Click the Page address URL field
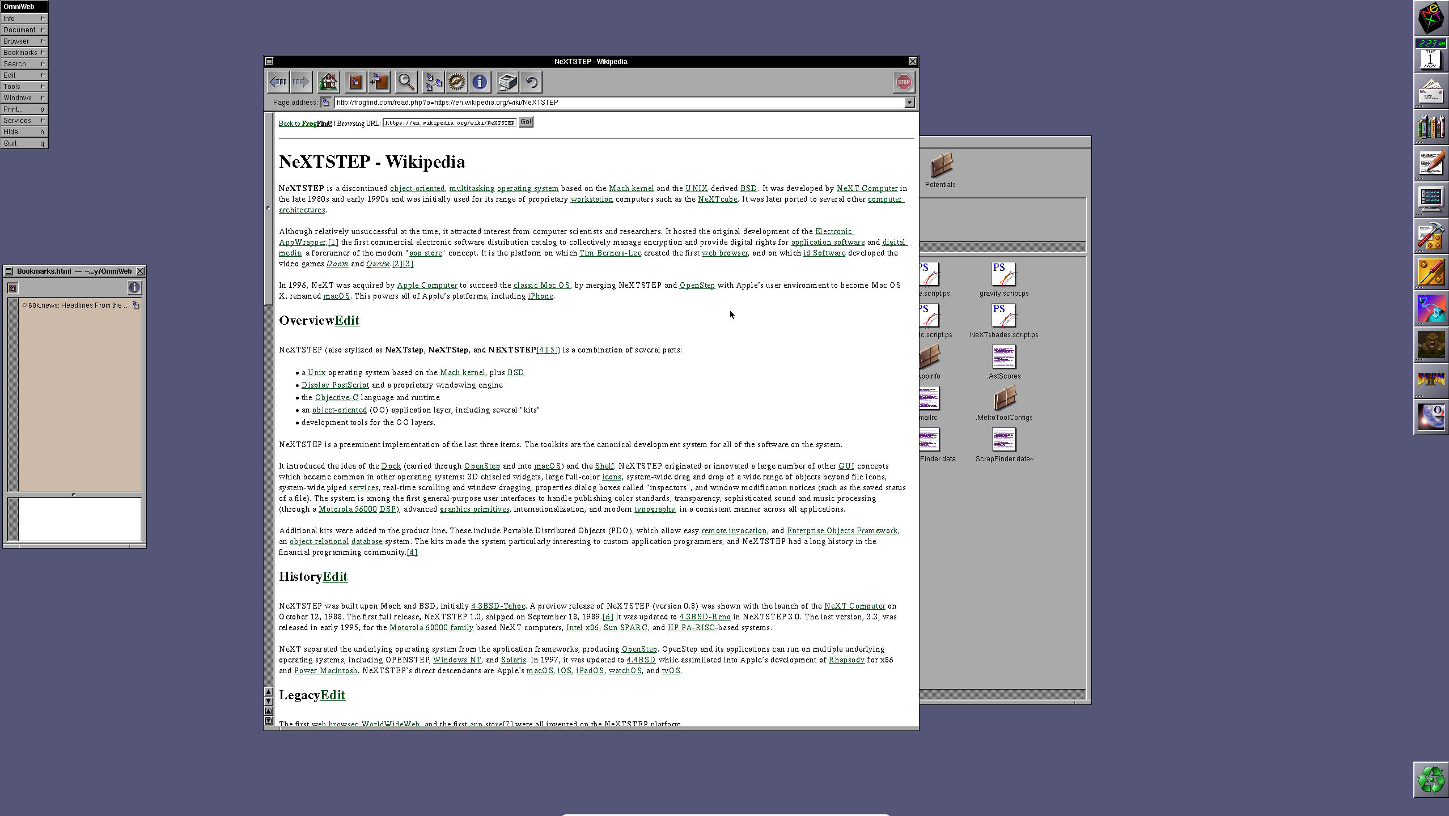1449x816 pixels. coord(618,103)
